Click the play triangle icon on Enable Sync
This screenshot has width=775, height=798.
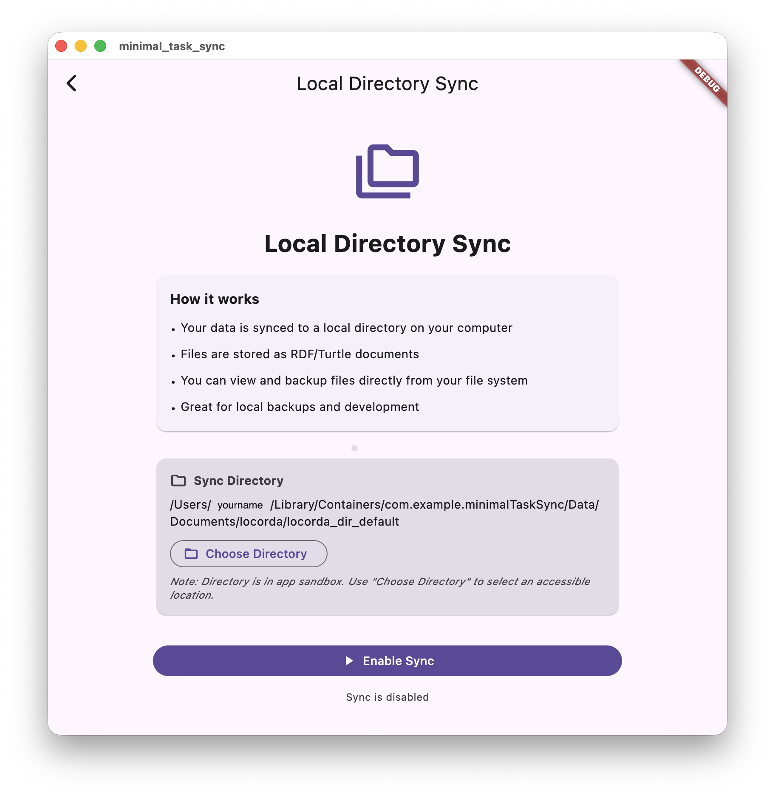pyautogui.click(x=349, y=660)
